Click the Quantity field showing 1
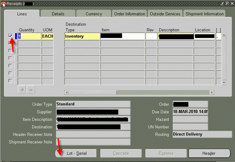 pyautogui.click(x=29, y=36)
